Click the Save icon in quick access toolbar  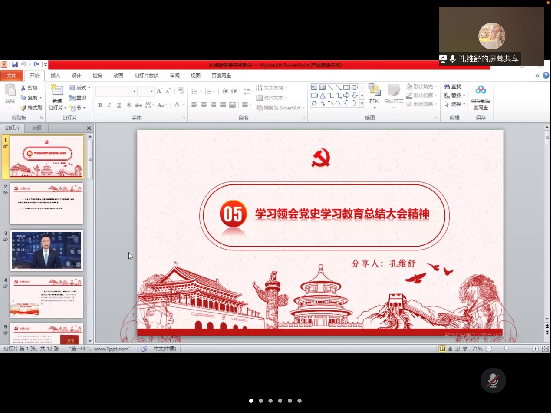[15, 65]
